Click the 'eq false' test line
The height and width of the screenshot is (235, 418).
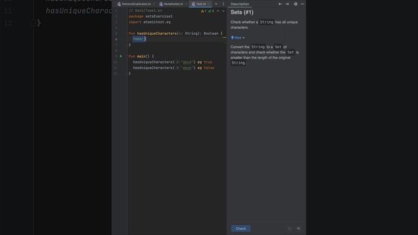coord(174,68)
